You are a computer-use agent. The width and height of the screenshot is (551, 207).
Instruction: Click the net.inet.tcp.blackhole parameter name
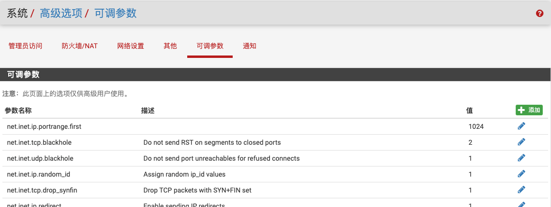point(39,142)
